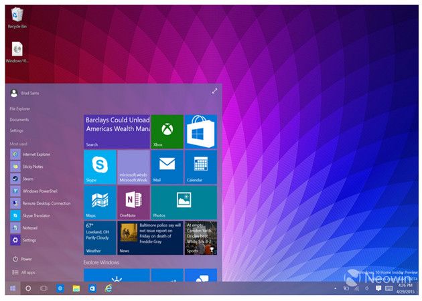Image resolution: width=422 pixels, height=301 pixels.
Task: Click the Brad Sams user account avatar
Action: (14, 93)
